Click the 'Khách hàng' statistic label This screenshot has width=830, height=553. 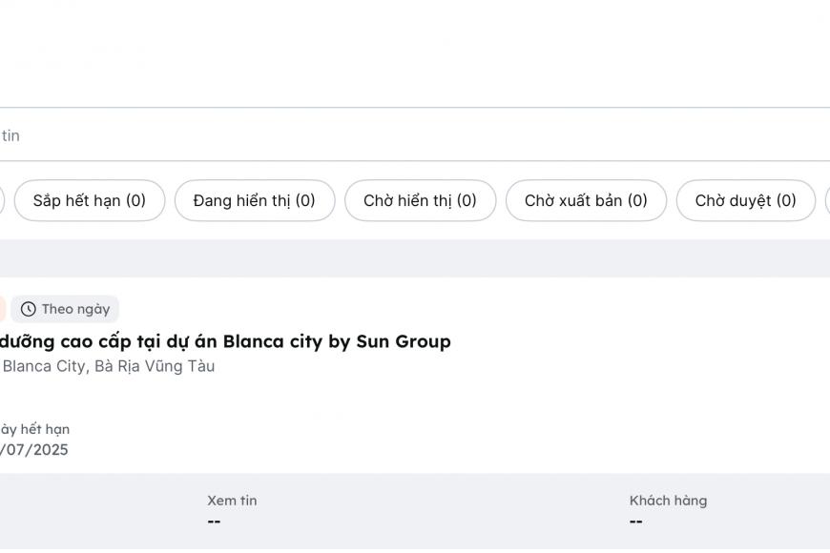(668, 501)
